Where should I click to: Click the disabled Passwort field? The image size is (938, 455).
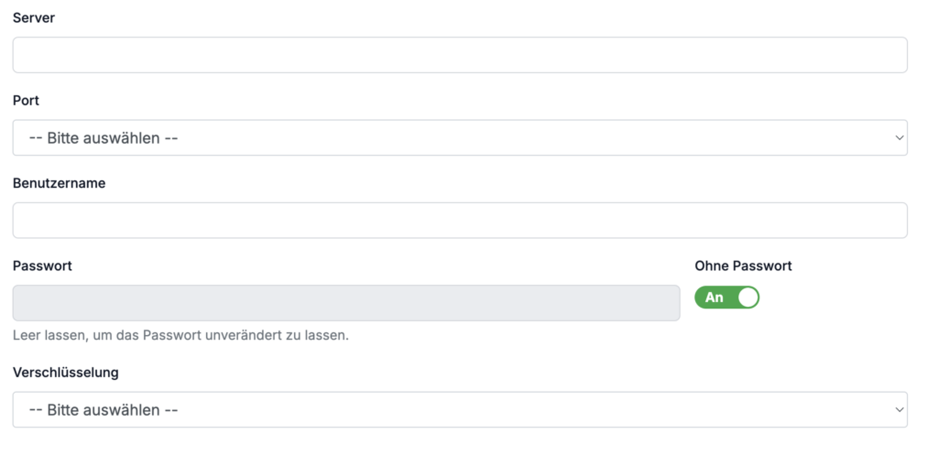pos(345,303)
